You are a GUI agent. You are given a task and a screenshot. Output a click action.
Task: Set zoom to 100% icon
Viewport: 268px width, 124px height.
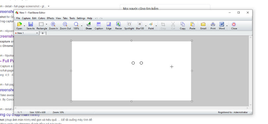pyautogui.click(x=76, y=24)
